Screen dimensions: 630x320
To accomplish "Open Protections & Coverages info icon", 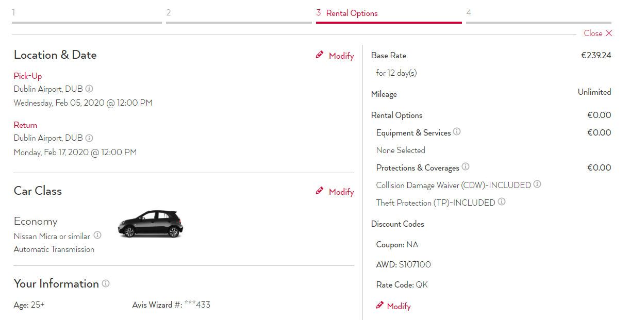I will point(466,167).
